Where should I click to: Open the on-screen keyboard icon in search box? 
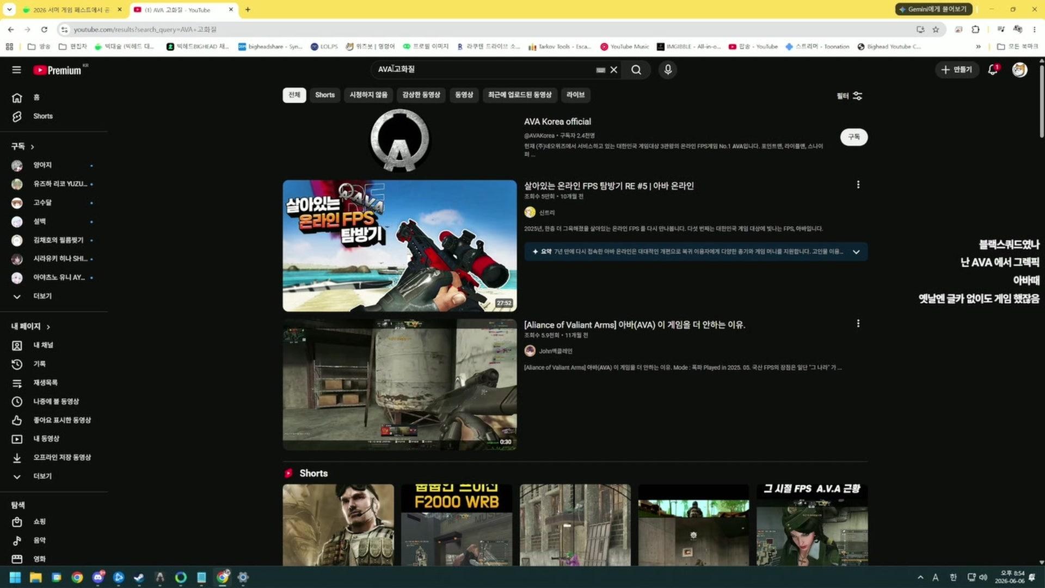600,70
